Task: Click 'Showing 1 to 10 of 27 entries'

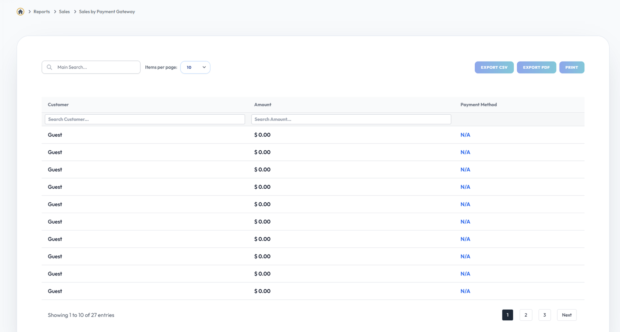Action: 81,315
